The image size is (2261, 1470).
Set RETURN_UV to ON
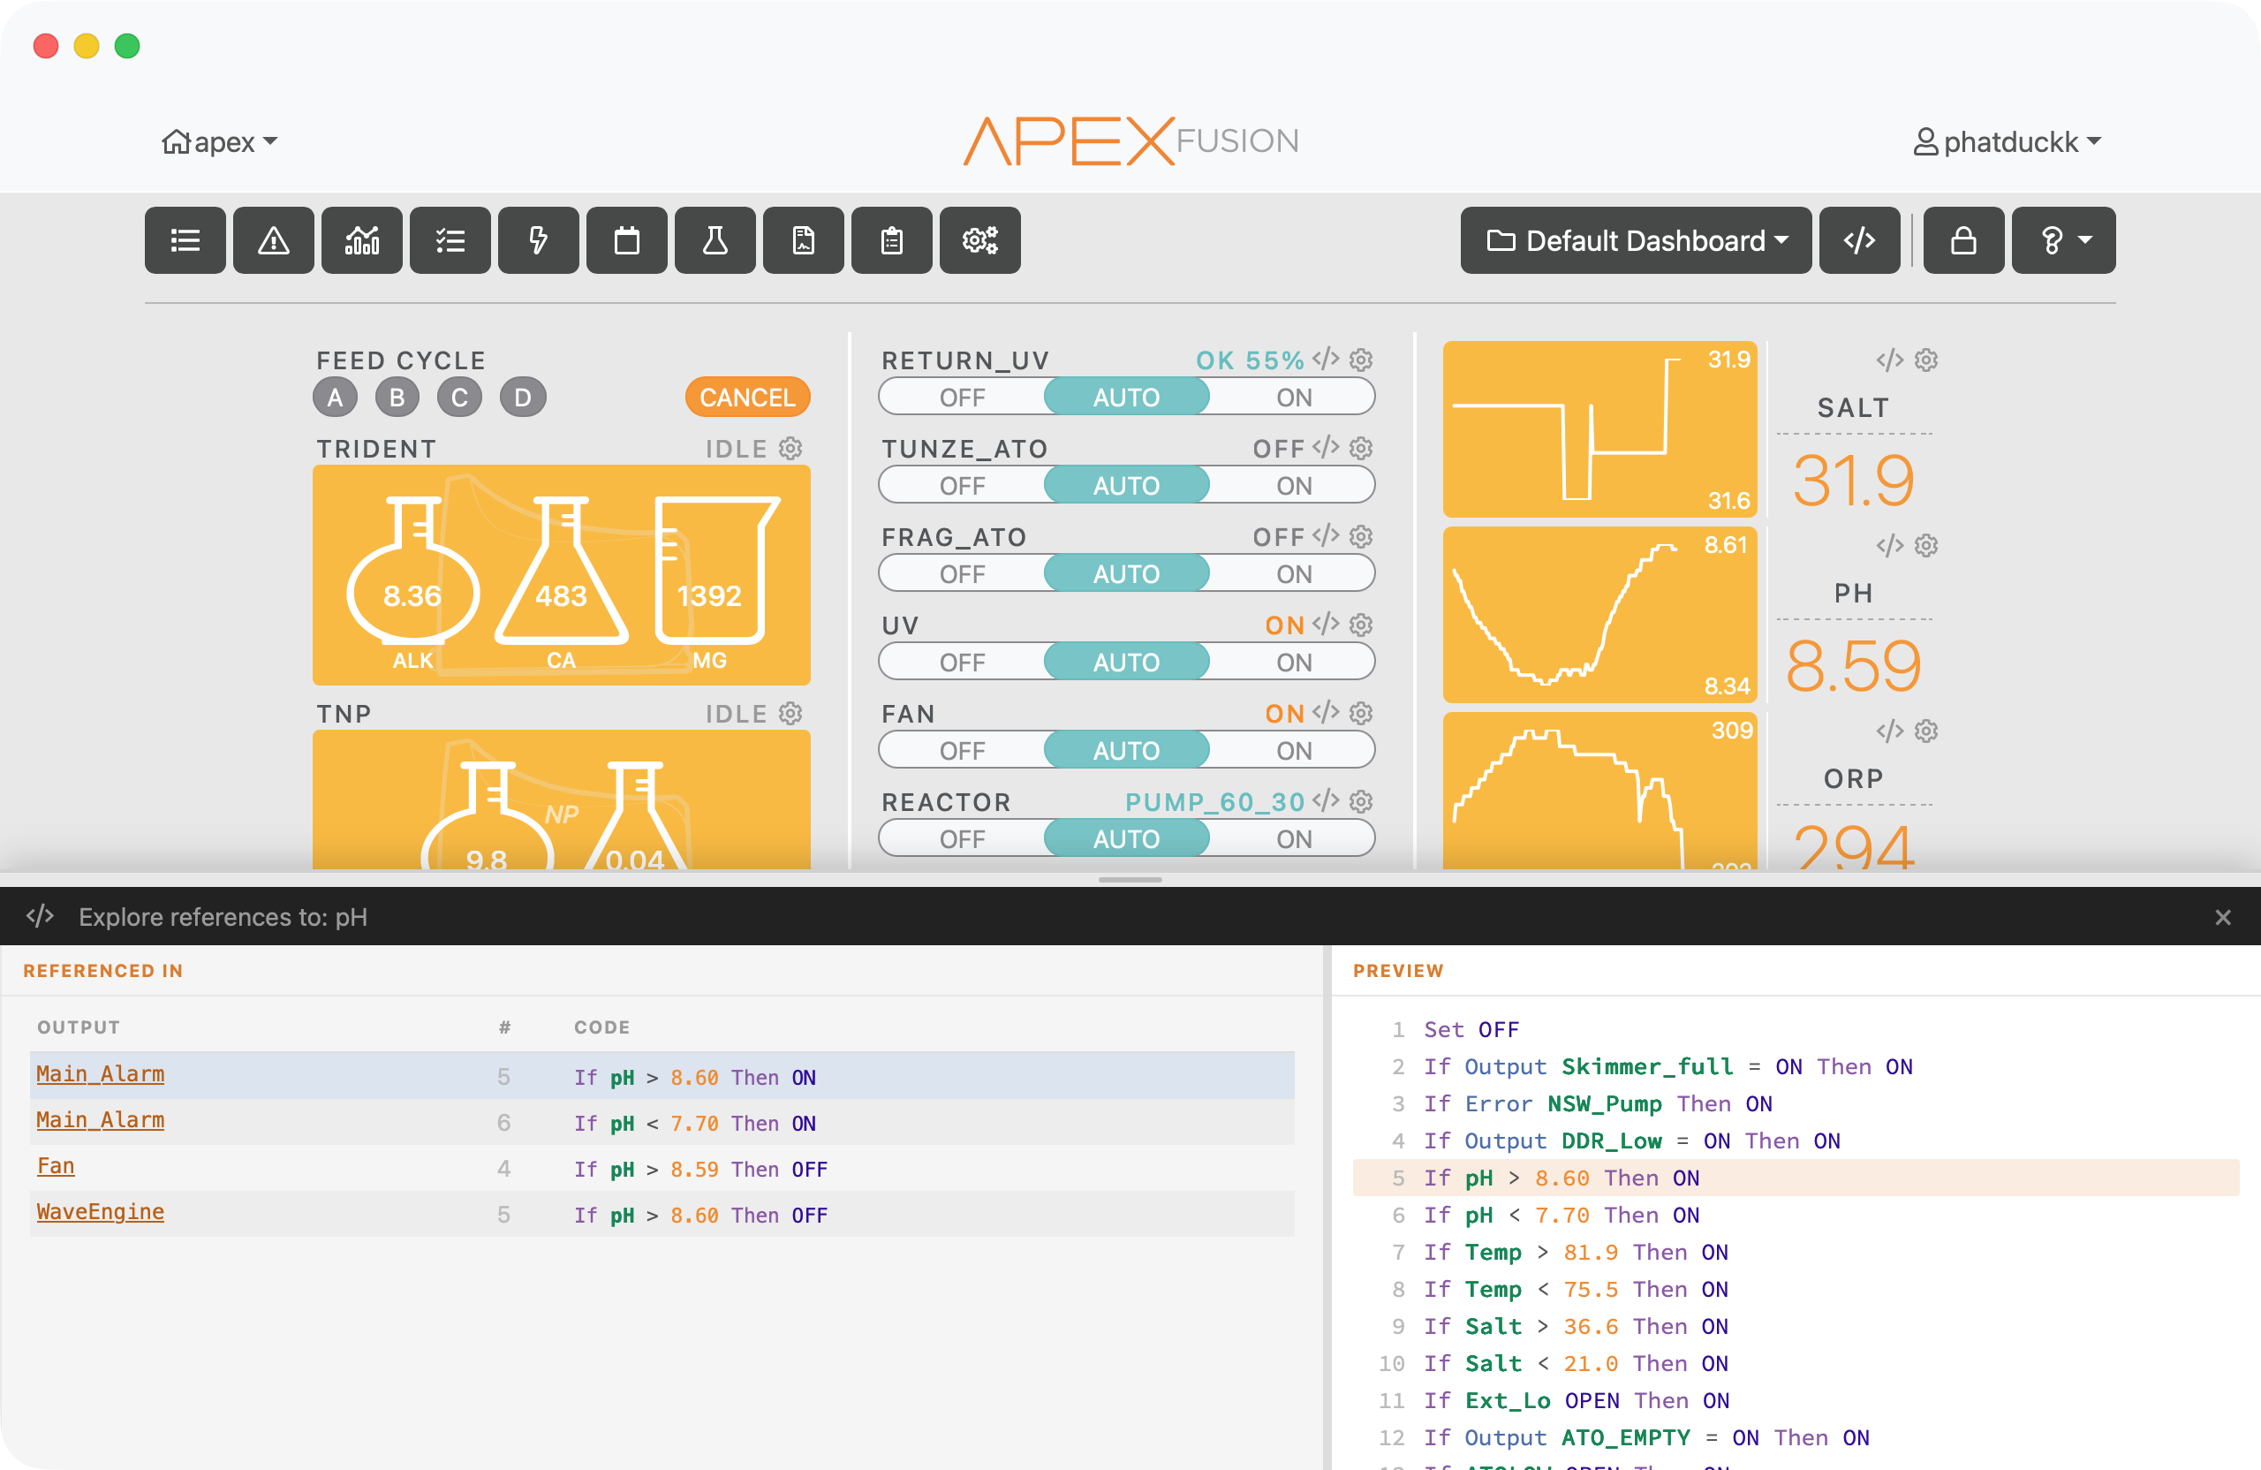pos(1293,398)
